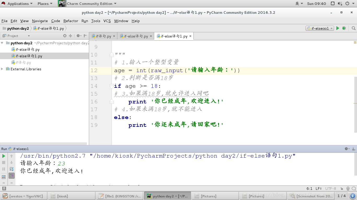The width and height of the screenshot is (357, 200).
Task: Hide the Project tool window
Action: [85, 36]
